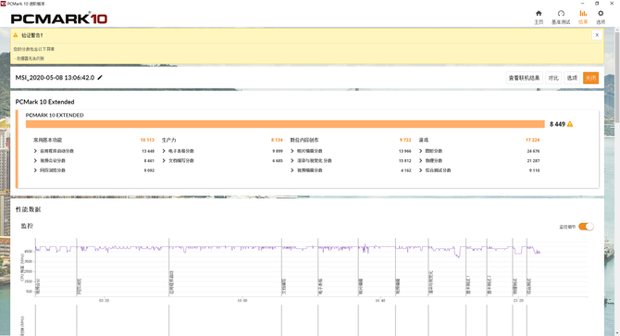
Task: Select the 照片编辑 marker line on the chart
Action: pyautogui.click(x=358, y=268)
